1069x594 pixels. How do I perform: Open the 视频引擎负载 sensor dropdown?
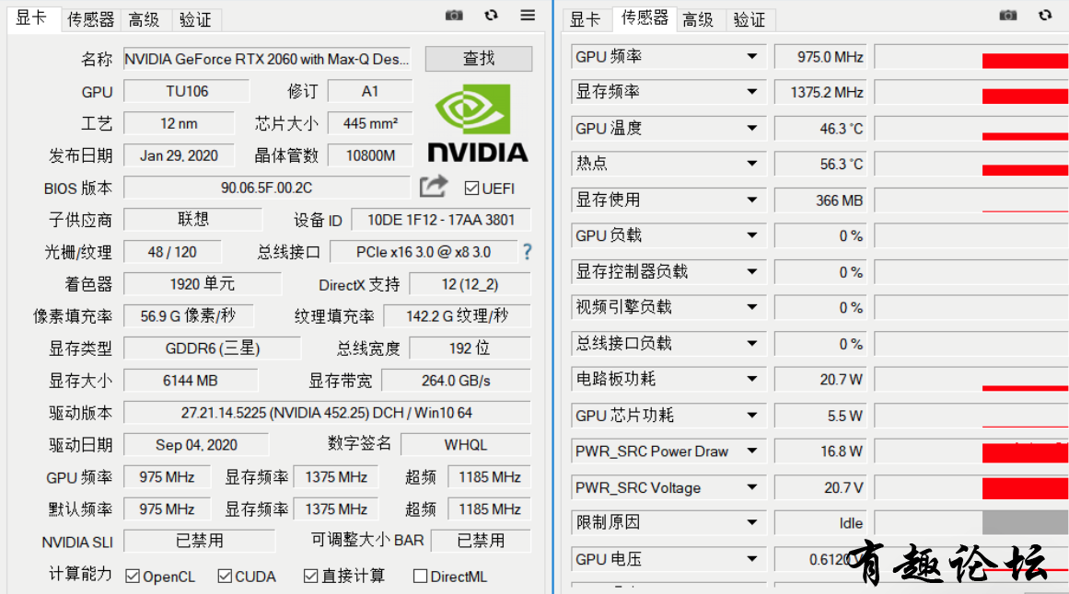tap(752, 307)
